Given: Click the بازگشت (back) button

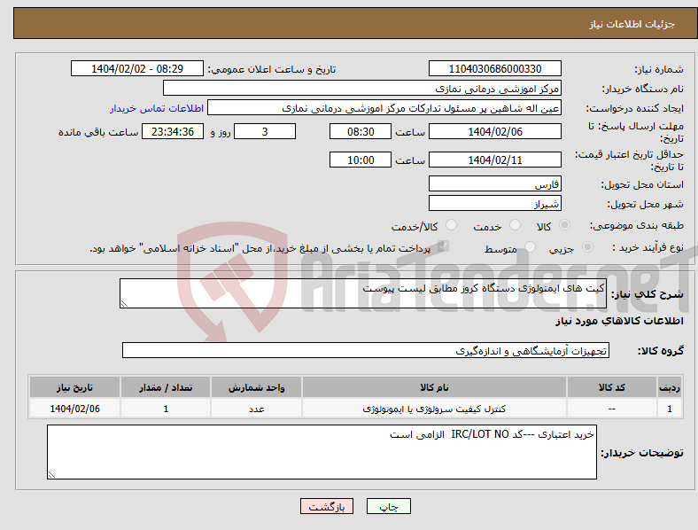Looking at the screenshot, I should click(327, 506).
